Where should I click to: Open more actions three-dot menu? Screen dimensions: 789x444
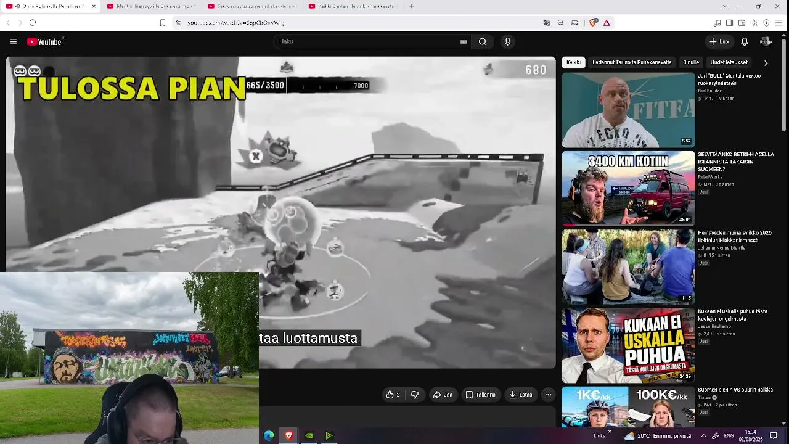548,395
